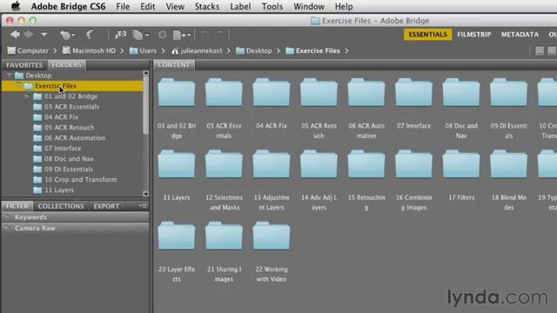Select 04 ACR Fix in folder tree
Image resolution: width=557 pixels, height=313 pixels.
pos(61,117)
